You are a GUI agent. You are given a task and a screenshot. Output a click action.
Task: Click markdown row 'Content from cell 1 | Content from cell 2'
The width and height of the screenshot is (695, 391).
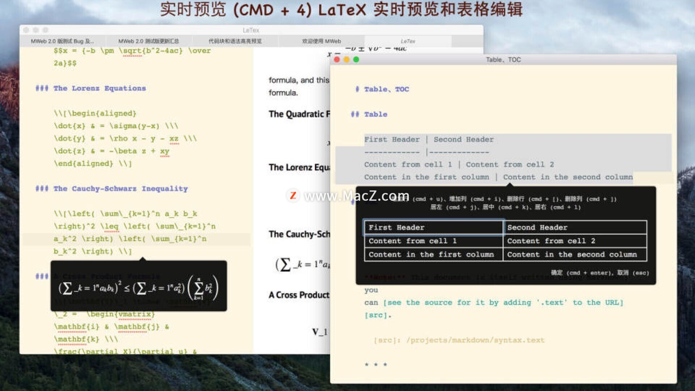point(459,164)
